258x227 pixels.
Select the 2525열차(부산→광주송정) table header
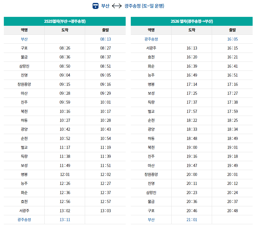point(64,21)
